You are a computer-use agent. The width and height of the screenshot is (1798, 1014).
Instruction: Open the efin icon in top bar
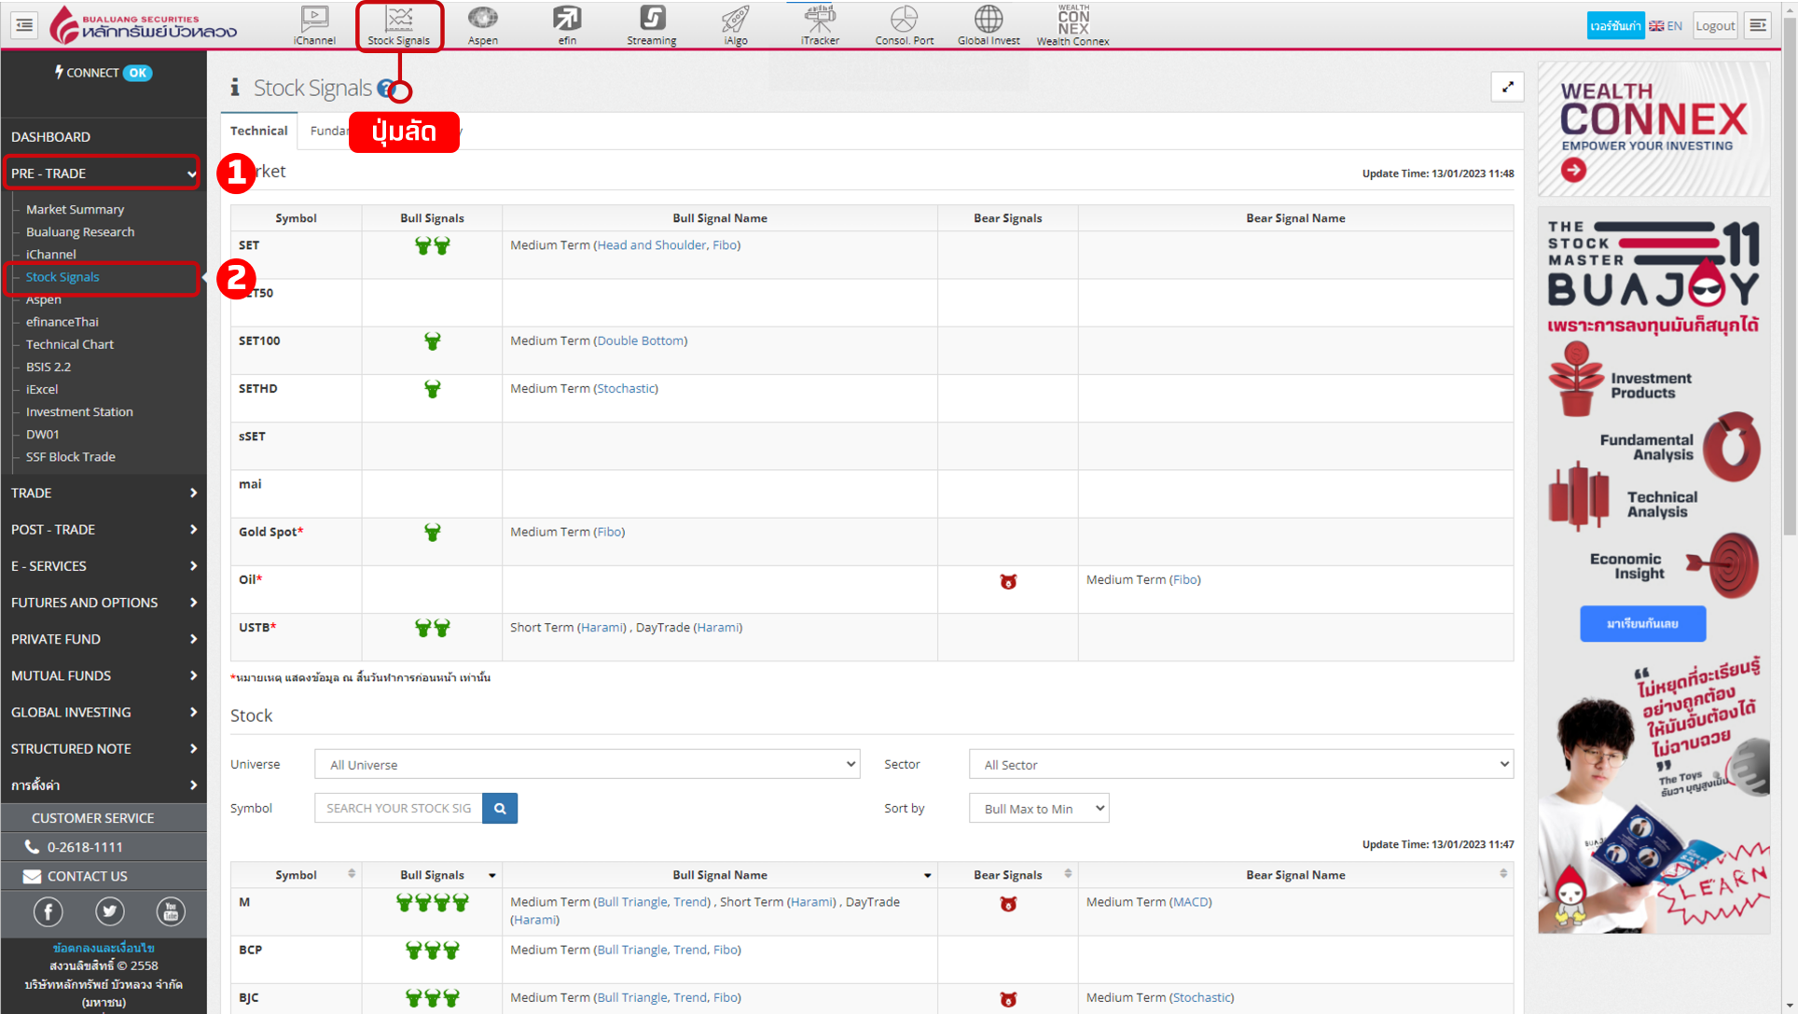coord(567,25)
